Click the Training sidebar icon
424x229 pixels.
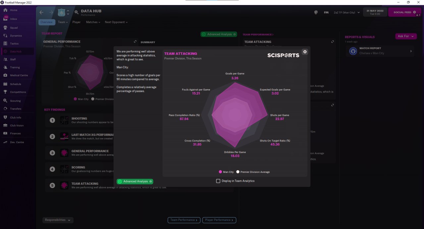[5, 67]
